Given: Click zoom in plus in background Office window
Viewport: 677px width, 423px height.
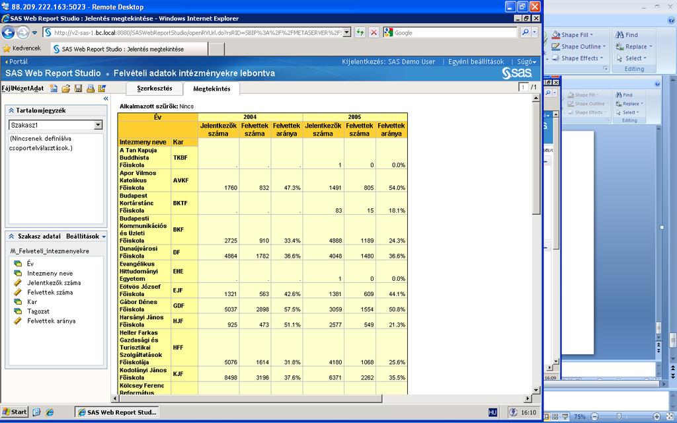Looking at the screenshot, I should pyautogui.click(x=657, y=416).
